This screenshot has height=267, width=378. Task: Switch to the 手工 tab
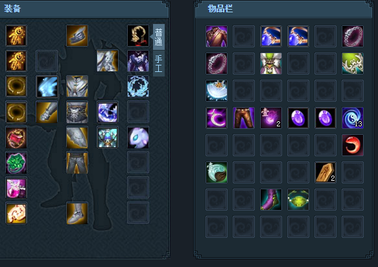point(159,64)
